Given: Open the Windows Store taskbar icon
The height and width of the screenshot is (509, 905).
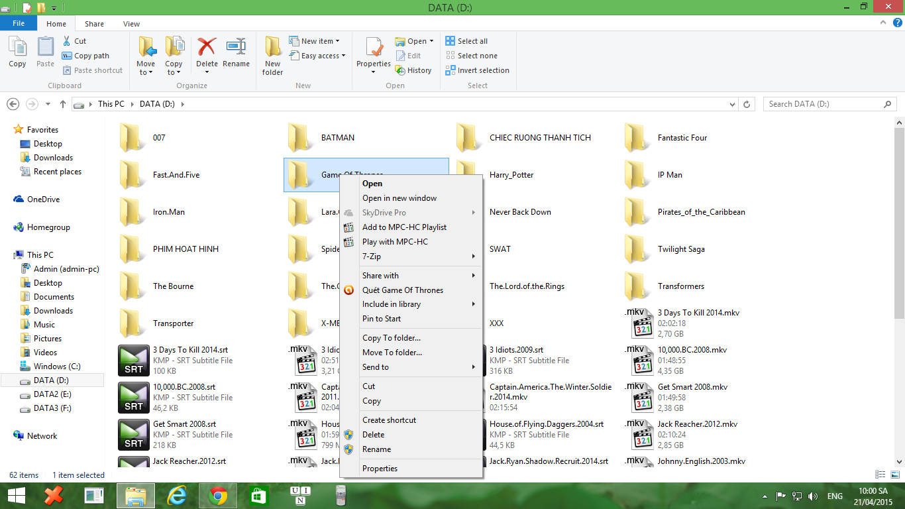Looking at the screenshot, I should click(258, 496).
